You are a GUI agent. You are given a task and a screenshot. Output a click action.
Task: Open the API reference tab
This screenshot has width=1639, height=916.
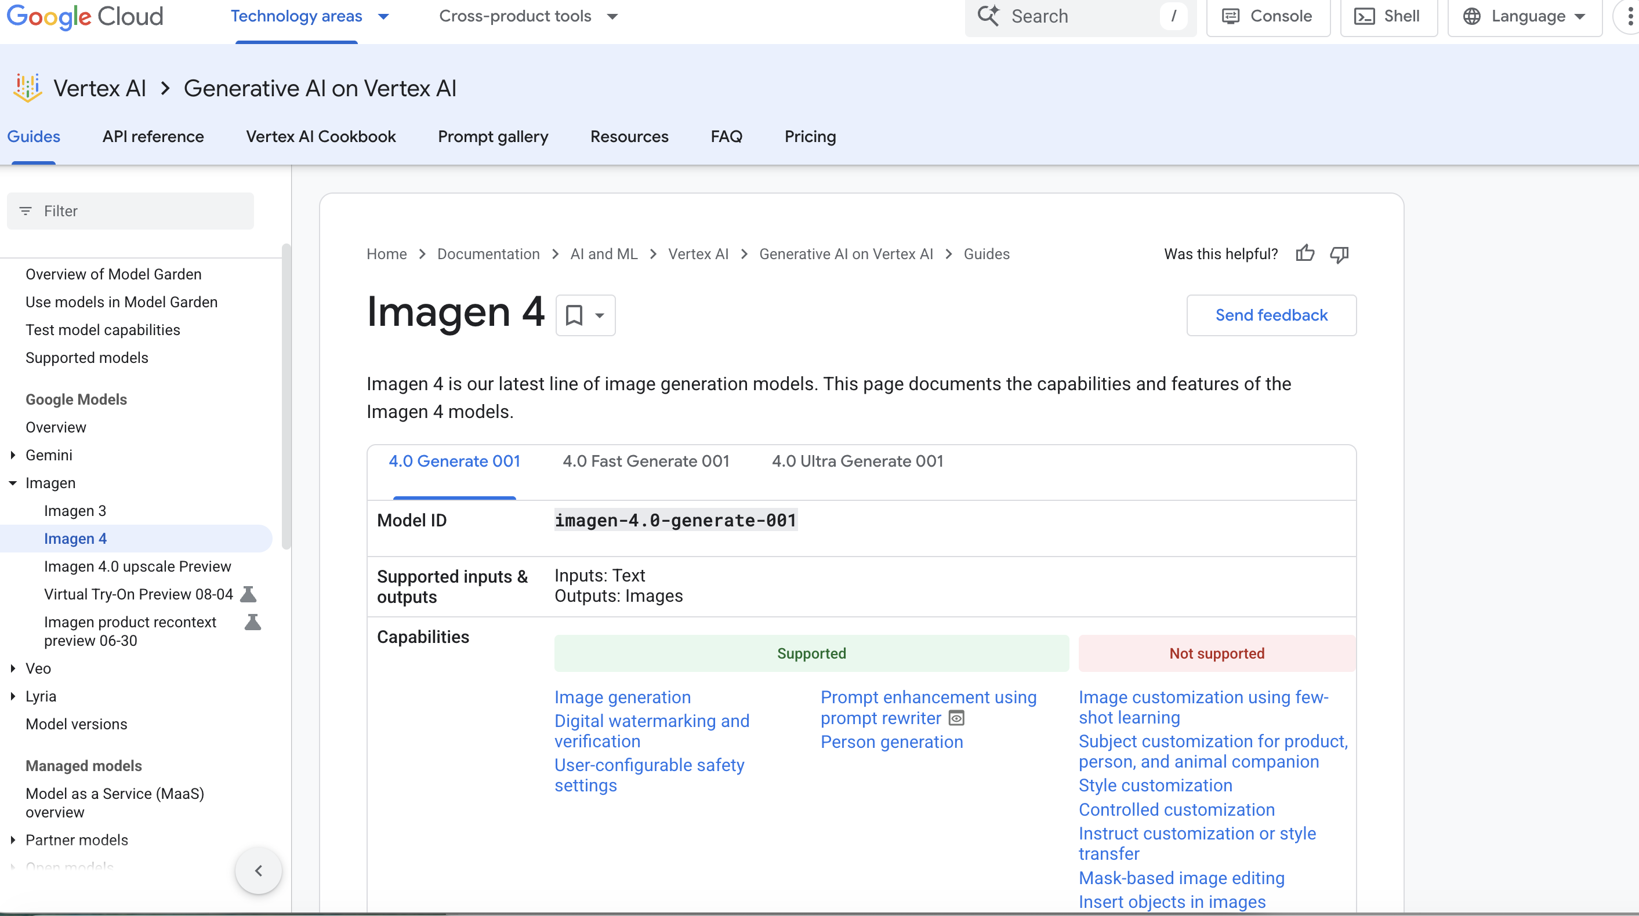[153, 136]
